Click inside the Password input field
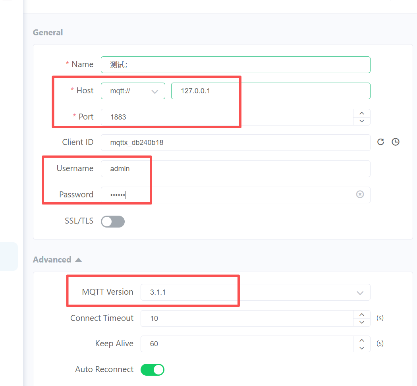This screenshot has width=417, height=386. pyautogui.click(x=226, y=195)
